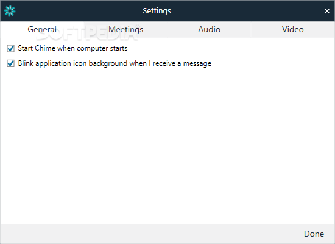Confirm settings by clicking Done
335x244 pixels.
click(314, 234)
